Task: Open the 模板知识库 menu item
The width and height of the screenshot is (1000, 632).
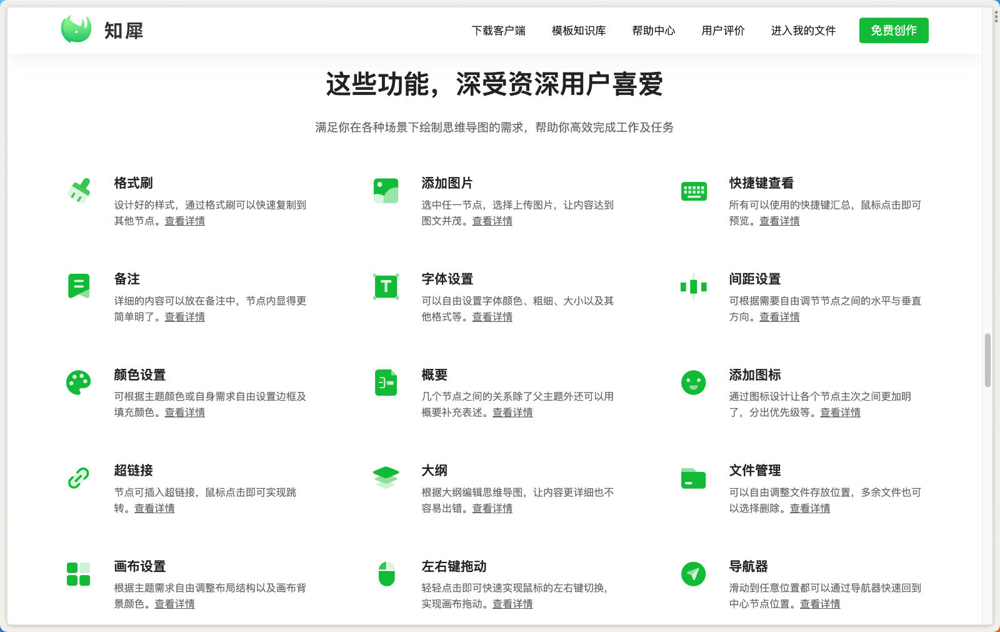Action: (x=578, y=31)
